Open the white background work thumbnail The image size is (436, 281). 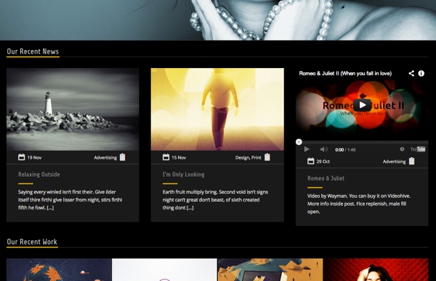[x=165, y=269]
